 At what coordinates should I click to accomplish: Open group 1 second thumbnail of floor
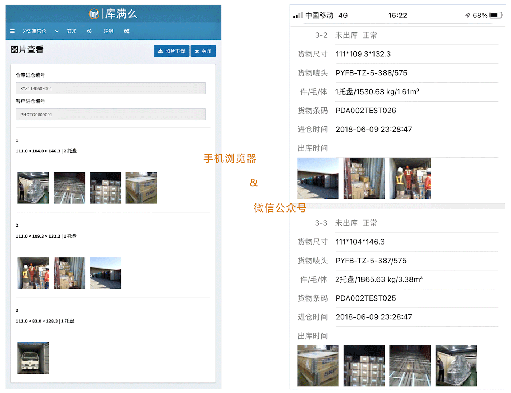[69, 188]
